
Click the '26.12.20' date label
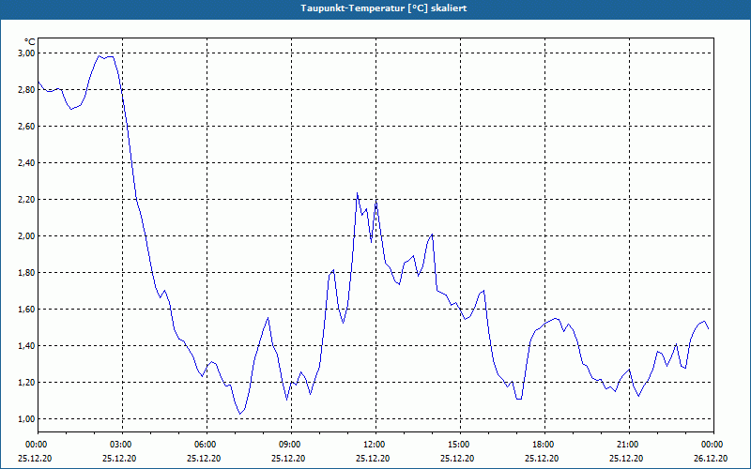click(x=711, y=458)
